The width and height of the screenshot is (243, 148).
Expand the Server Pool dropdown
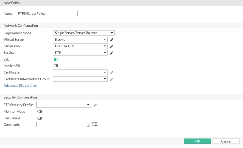tap(80, 46)
